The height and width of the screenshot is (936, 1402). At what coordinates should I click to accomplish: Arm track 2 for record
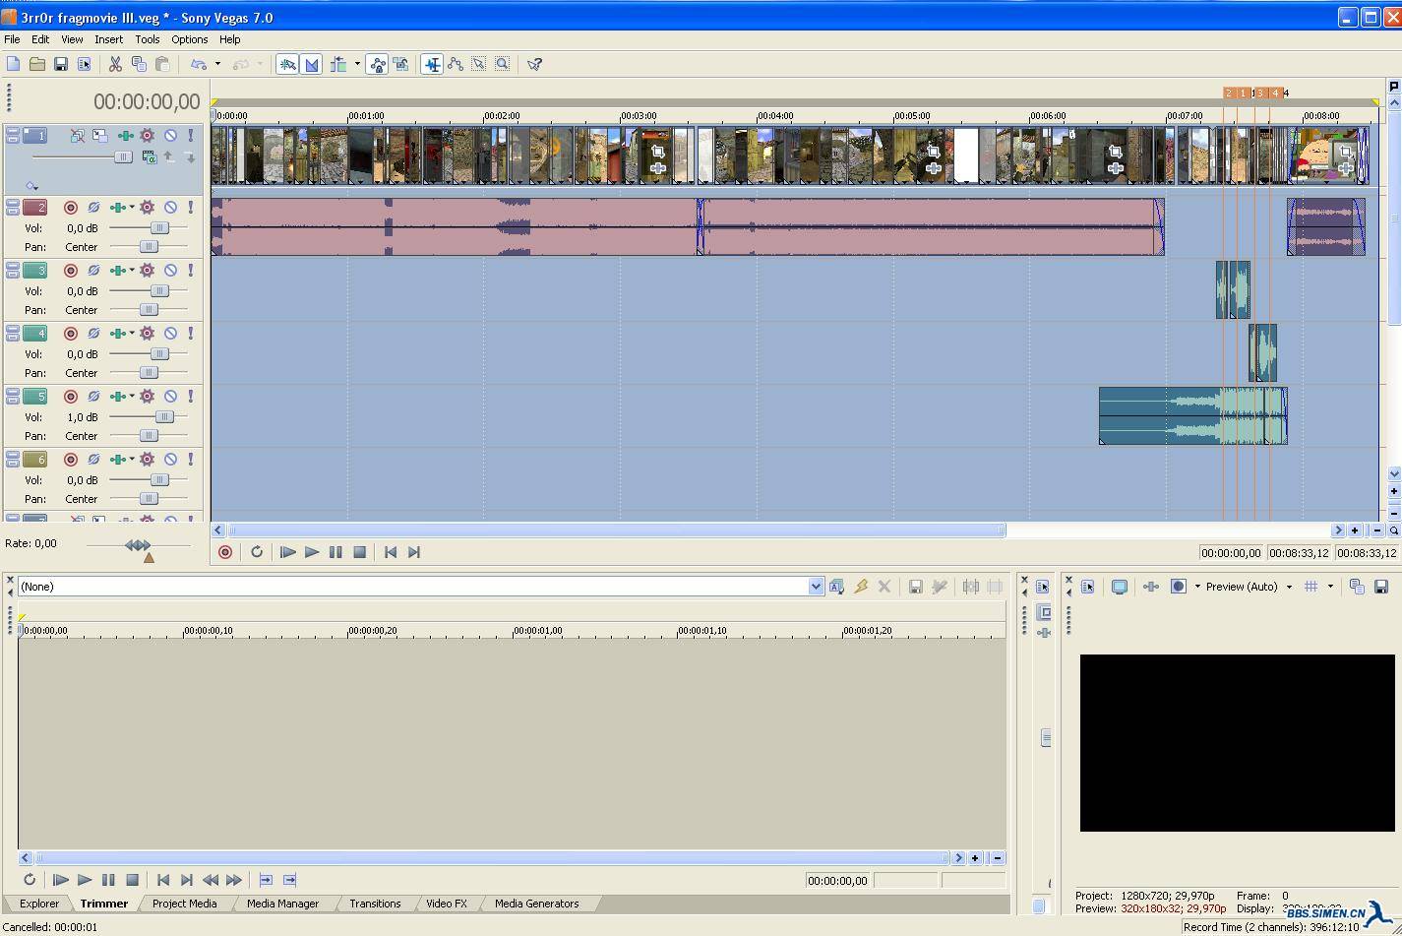pyautogui.click(x=70, y=208)
